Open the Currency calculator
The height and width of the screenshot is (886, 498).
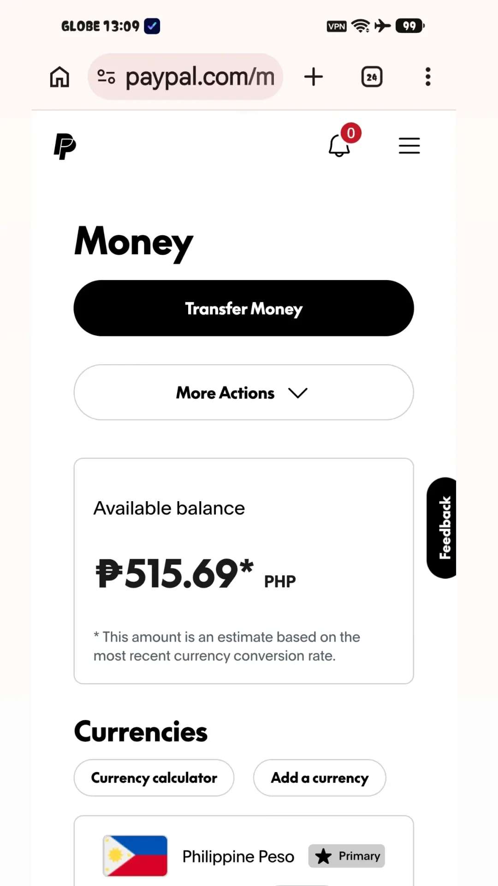point(154,778)
